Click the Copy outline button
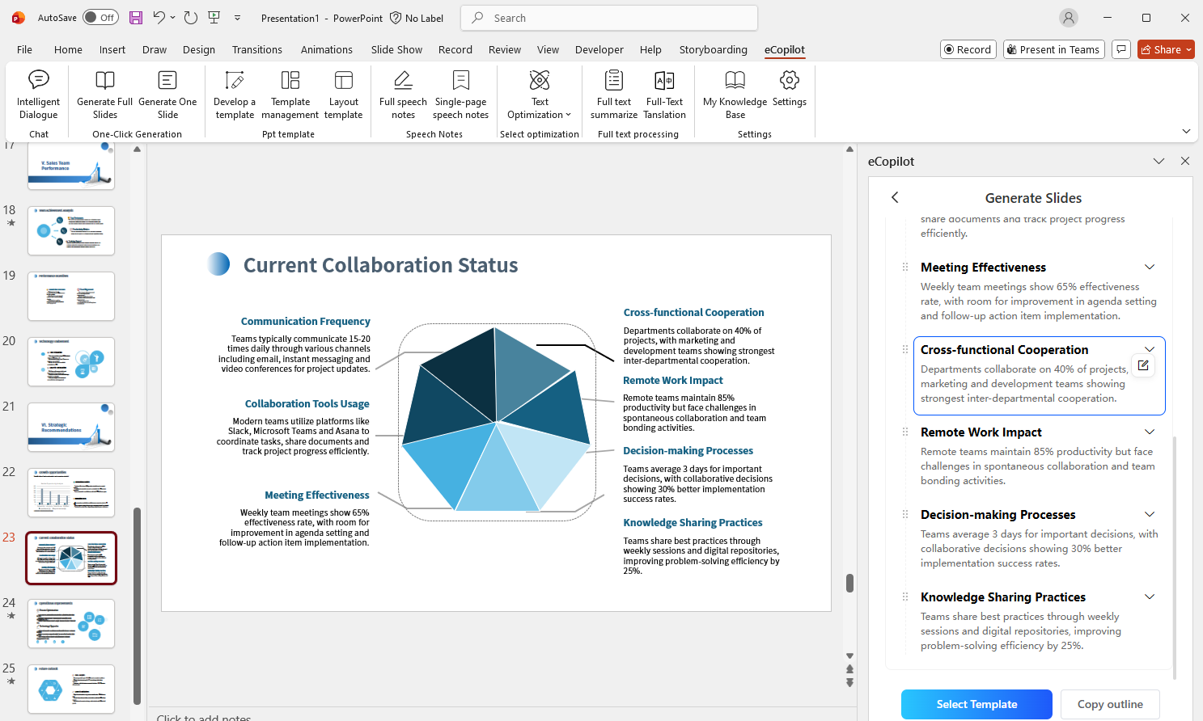1203x721 pixels. click(x=1110, y=704)
